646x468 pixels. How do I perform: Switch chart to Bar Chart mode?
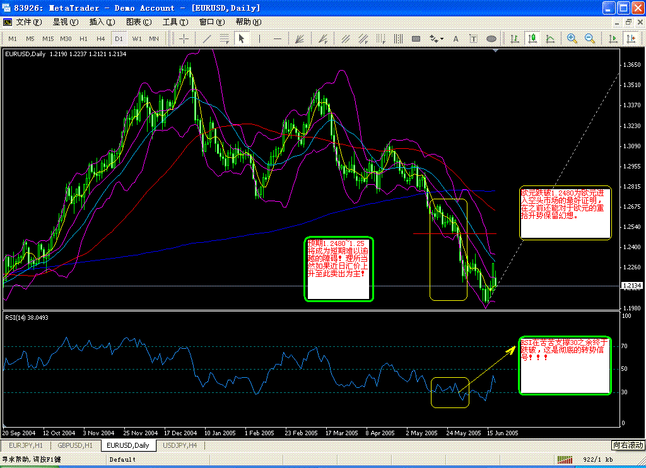[x=515, y=38]
